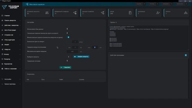Expand the Накрутка chevron

[20, 49]
